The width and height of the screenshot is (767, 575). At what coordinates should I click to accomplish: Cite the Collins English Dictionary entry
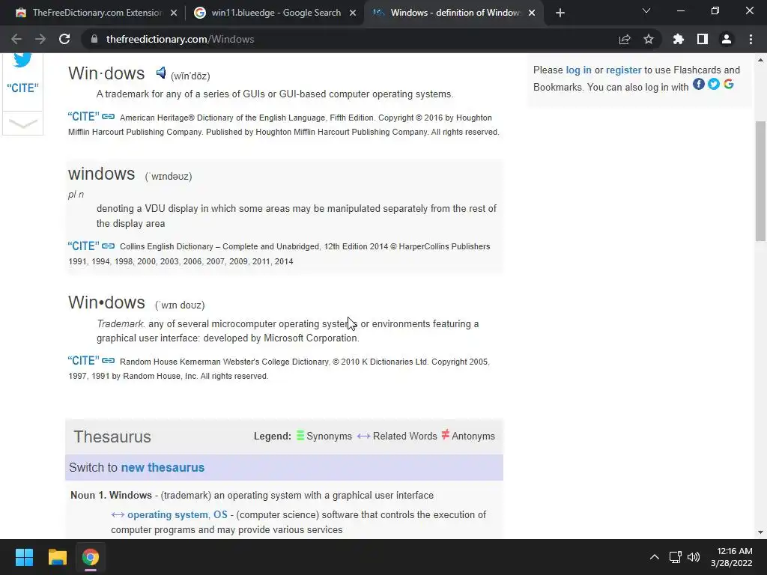coord(83,246)
